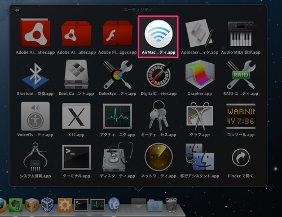This screenshot has width=282, height=217.
Task: Open Audio MIDI Setup app
Action: pyautogui.click(x=241, y=34)
